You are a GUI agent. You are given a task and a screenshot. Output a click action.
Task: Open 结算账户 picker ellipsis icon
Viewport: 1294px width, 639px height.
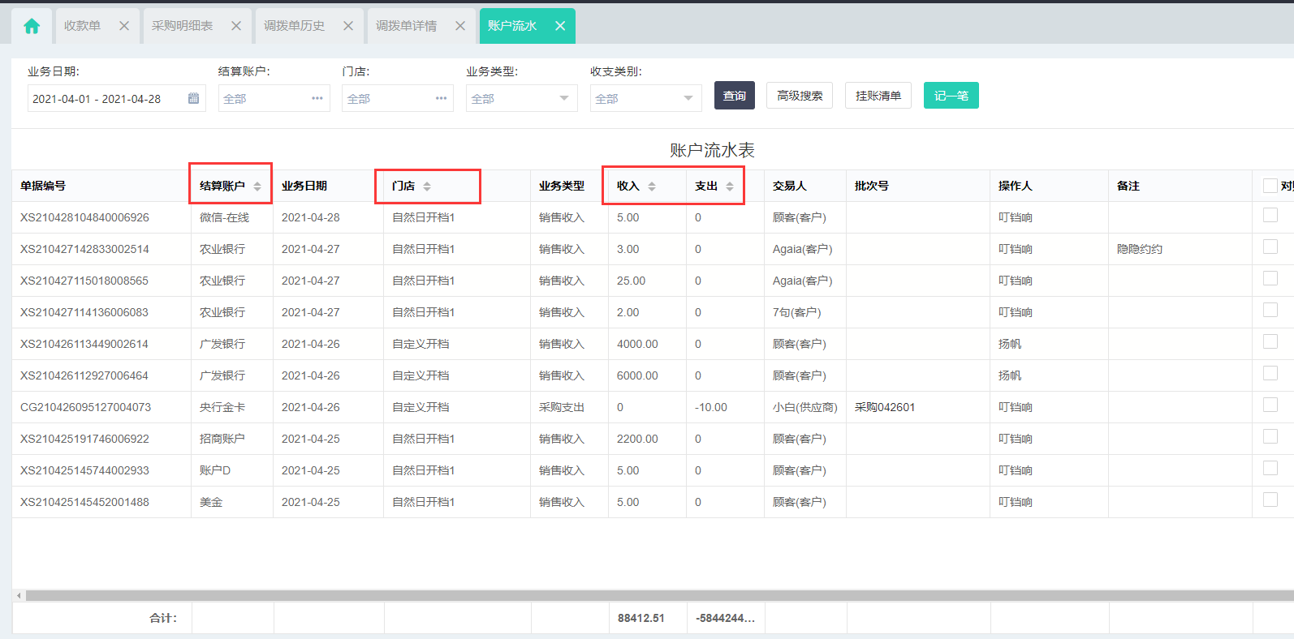point(317,98)
